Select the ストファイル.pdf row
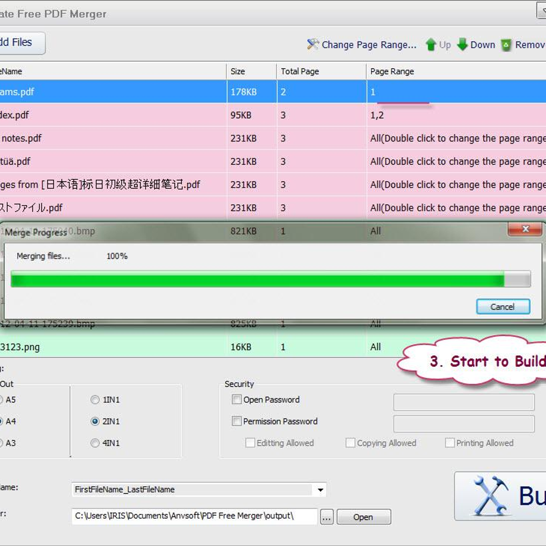This screenshot has width=546, height=546. tap(273, 208)
